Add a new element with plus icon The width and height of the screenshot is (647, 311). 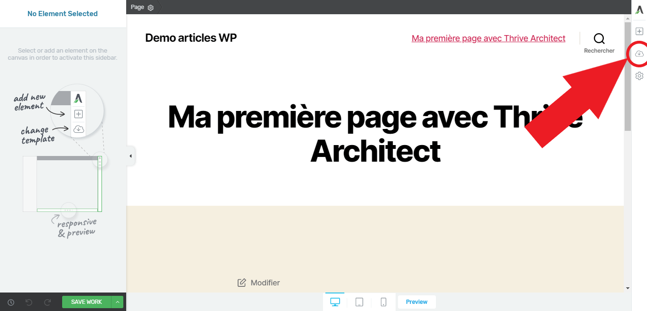tap(639, 31)
